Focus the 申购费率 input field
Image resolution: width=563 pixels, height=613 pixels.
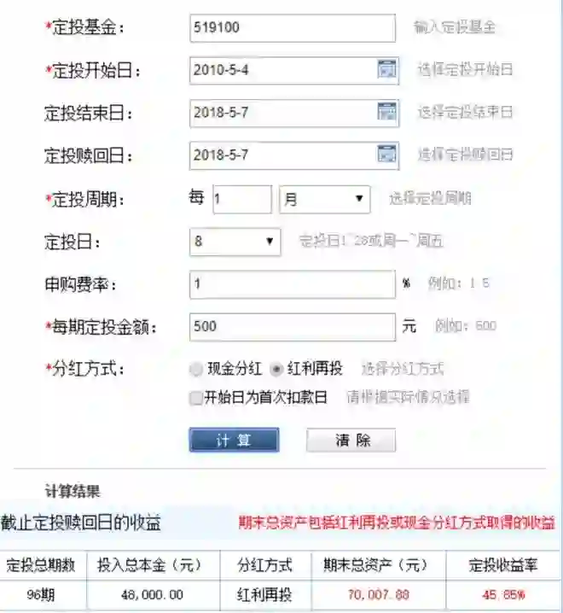click(293, 284)
